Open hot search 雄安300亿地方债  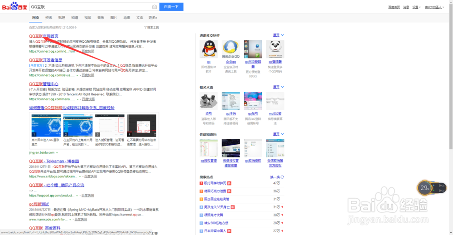(217, 223)
